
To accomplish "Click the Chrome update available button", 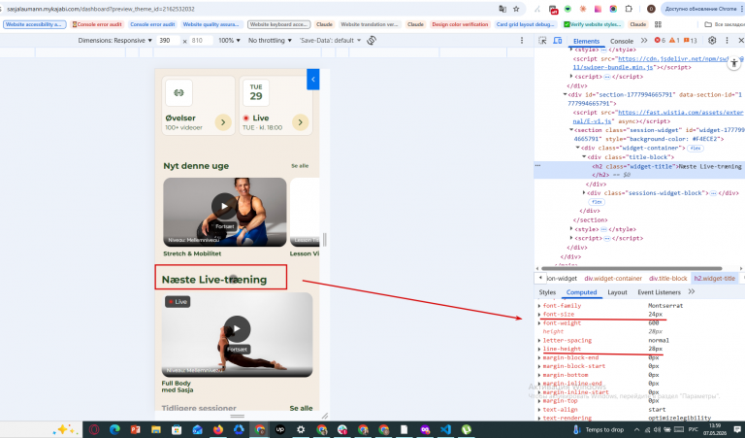I will coord(700,9).
